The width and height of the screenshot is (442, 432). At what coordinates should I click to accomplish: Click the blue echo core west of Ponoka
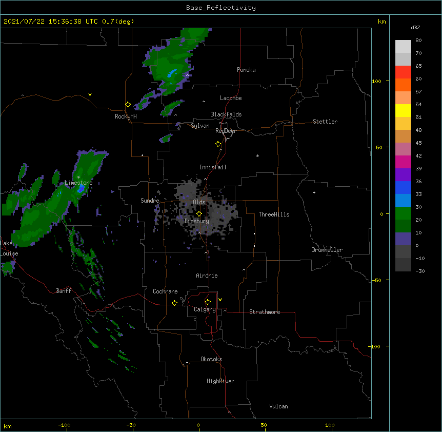[172, 73]
